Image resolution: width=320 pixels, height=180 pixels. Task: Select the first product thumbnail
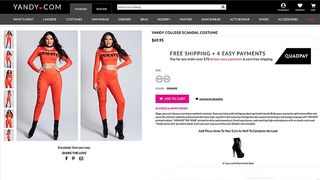[9, 39]
